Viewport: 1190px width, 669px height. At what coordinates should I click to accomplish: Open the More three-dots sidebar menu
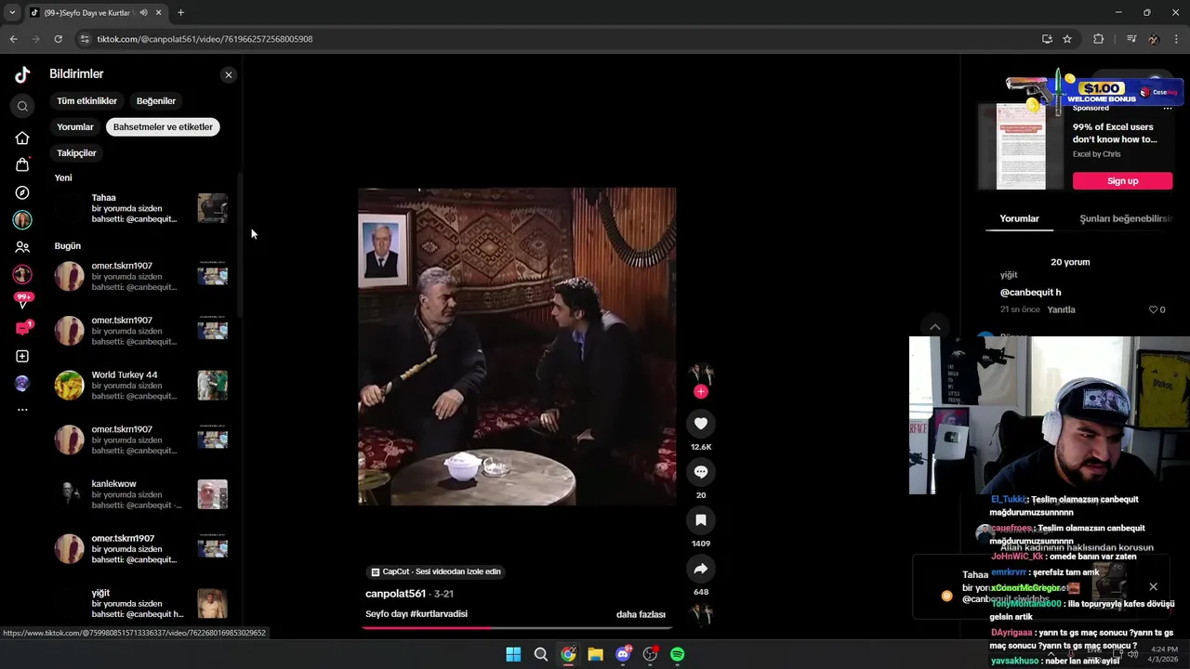[x=22, y=410]
